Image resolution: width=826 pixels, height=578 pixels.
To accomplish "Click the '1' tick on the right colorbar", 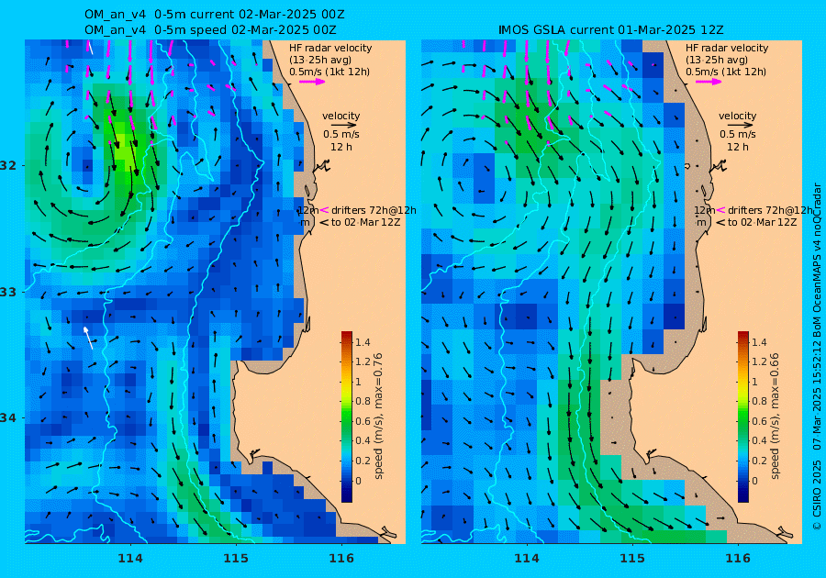I will coord(754,382).
